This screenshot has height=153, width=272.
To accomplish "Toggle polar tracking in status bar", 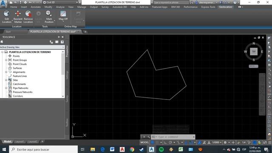I will (x=170, y=142).
